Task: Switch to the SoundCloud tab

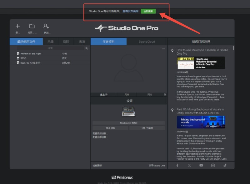Action: [147, 41]
